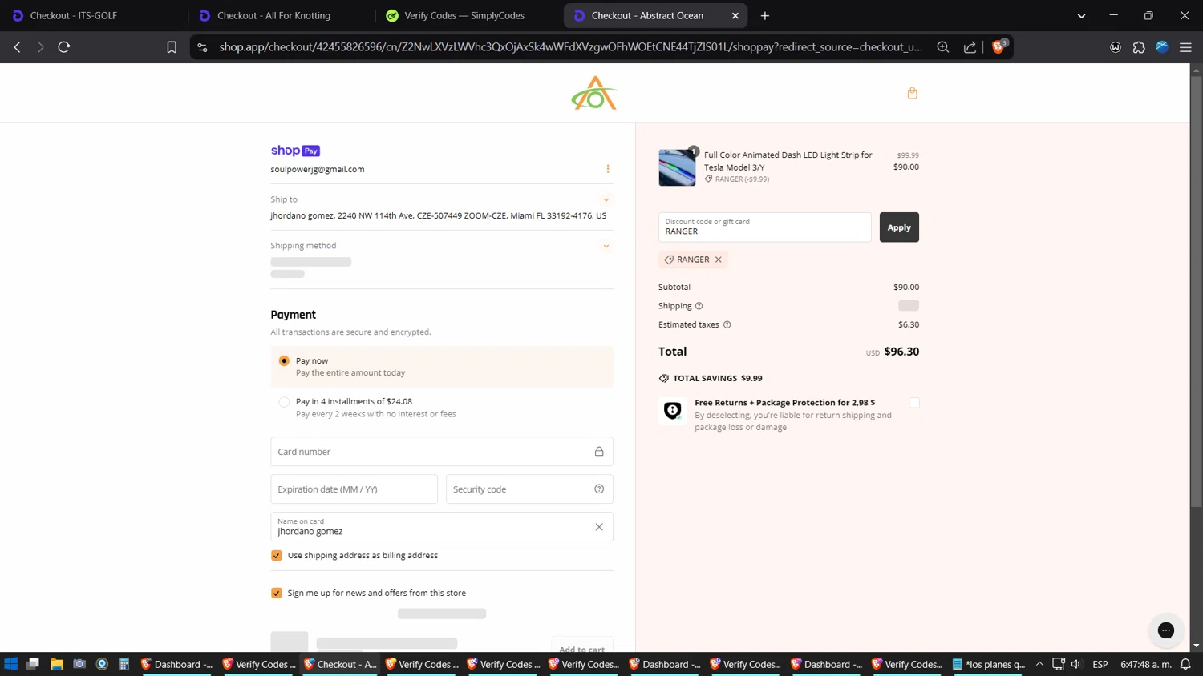Click the address bar URL

(570, 47)
